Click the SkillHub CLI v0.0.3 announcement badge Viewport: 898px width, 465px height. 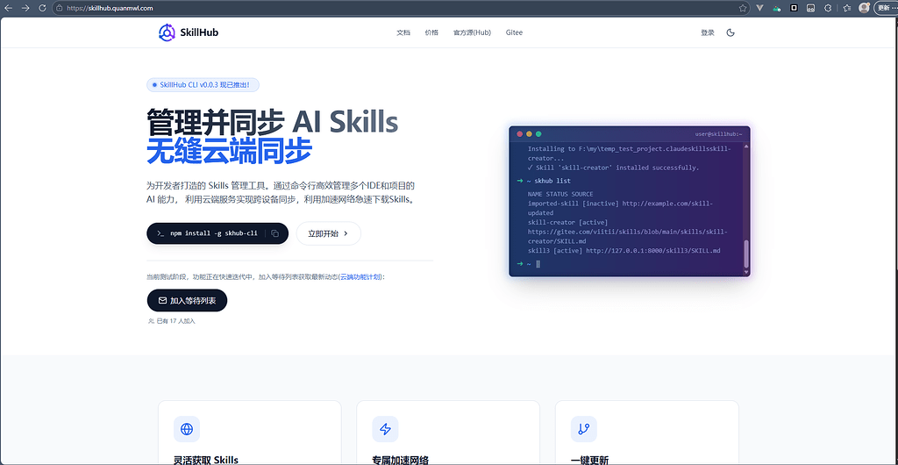point(203,85)
